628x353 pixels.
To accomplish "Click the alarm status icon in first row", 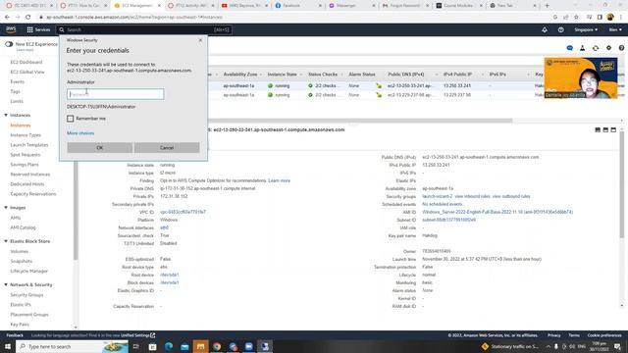I will (x=379, y=85).
